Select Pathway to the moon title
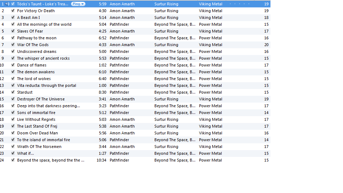This screenshot has height=193, width=343. (37, 38)
